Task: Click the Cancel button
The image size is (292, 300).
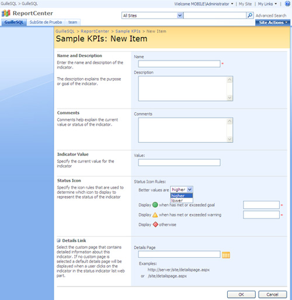Action: pyautogui.click(x=273, y=294)
